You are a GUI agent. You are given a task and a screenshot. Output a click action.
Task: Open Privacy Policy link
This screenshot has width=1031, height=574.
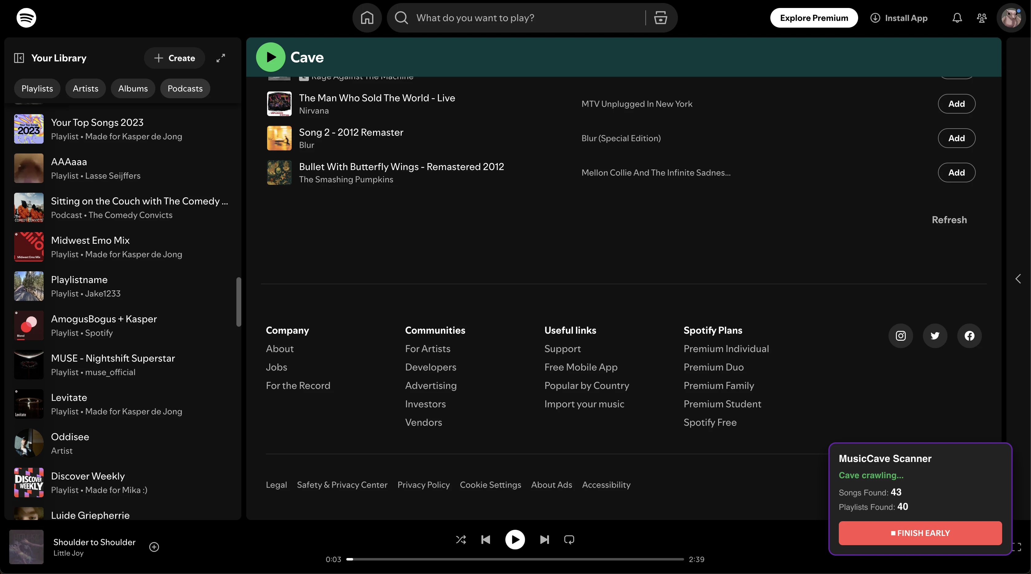(423, 485)
